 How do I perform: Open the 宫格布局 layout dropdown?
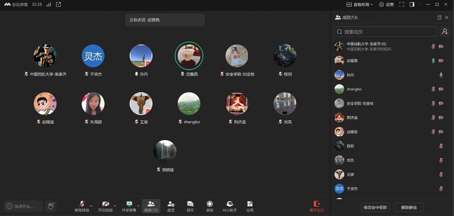tap(359, 5)
